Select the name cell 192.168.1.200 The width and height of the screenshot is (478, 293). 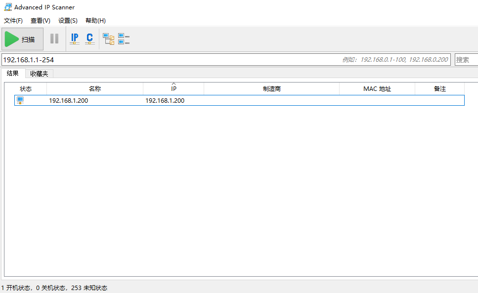point(69,100)
